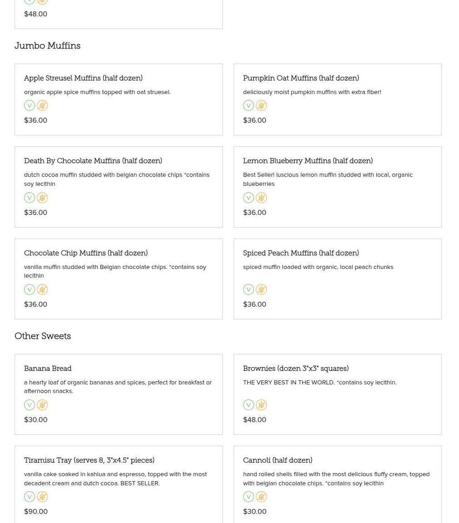Screen dimensions: 459x523
Task: Click vegan icon under Death By Chocolate Muffins
Action: coord(30,198)
